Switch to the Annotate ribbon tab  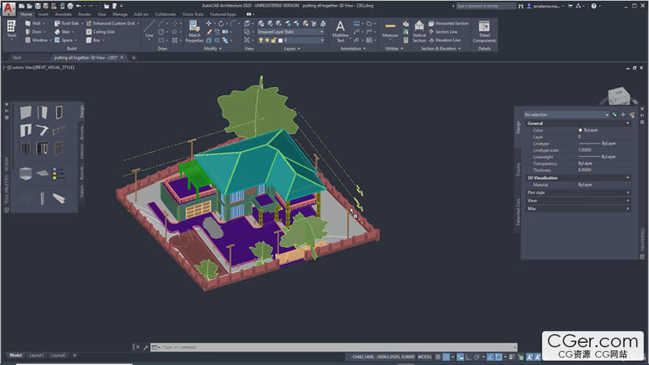pos(63,14)
